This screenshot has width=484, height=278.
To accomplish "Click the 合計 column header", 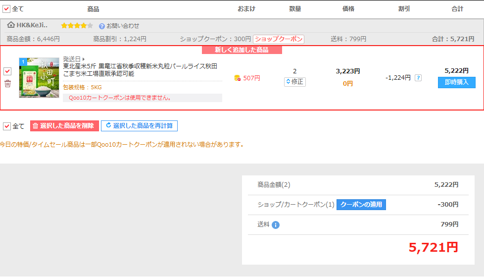I will click(x=457, y=9).
